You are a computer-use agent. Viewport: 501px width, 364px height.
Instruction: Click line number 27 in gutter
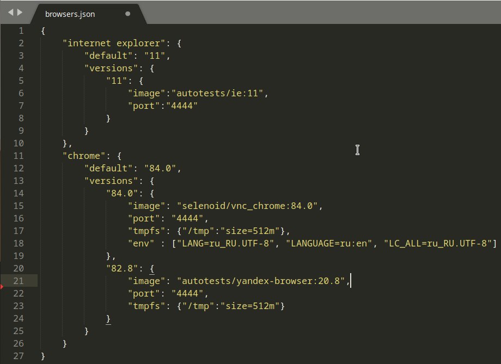tap(19, 356)
